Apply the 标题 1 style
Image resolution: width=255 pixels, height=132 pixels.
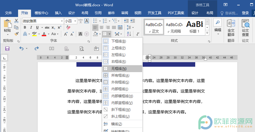(x=194, y=27)
